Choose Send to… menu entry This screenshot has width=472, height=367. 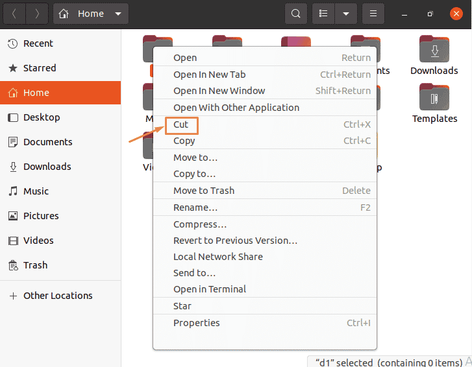coord(265,273)
